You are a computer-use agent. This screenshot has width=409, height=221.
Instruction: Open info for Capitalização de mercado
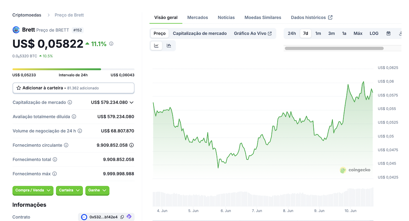[70, 102]
